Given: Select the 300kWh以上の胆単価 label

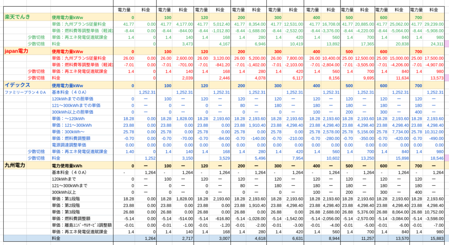Looking at the screenshot, I should pyautogui.click(x=73, y=112).
